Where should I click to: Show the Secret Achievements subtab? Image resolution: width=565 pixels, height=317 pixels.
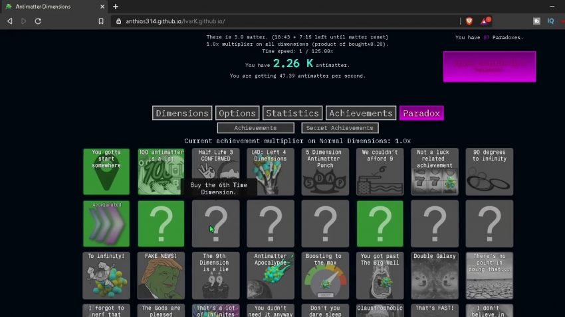point(340,128)
